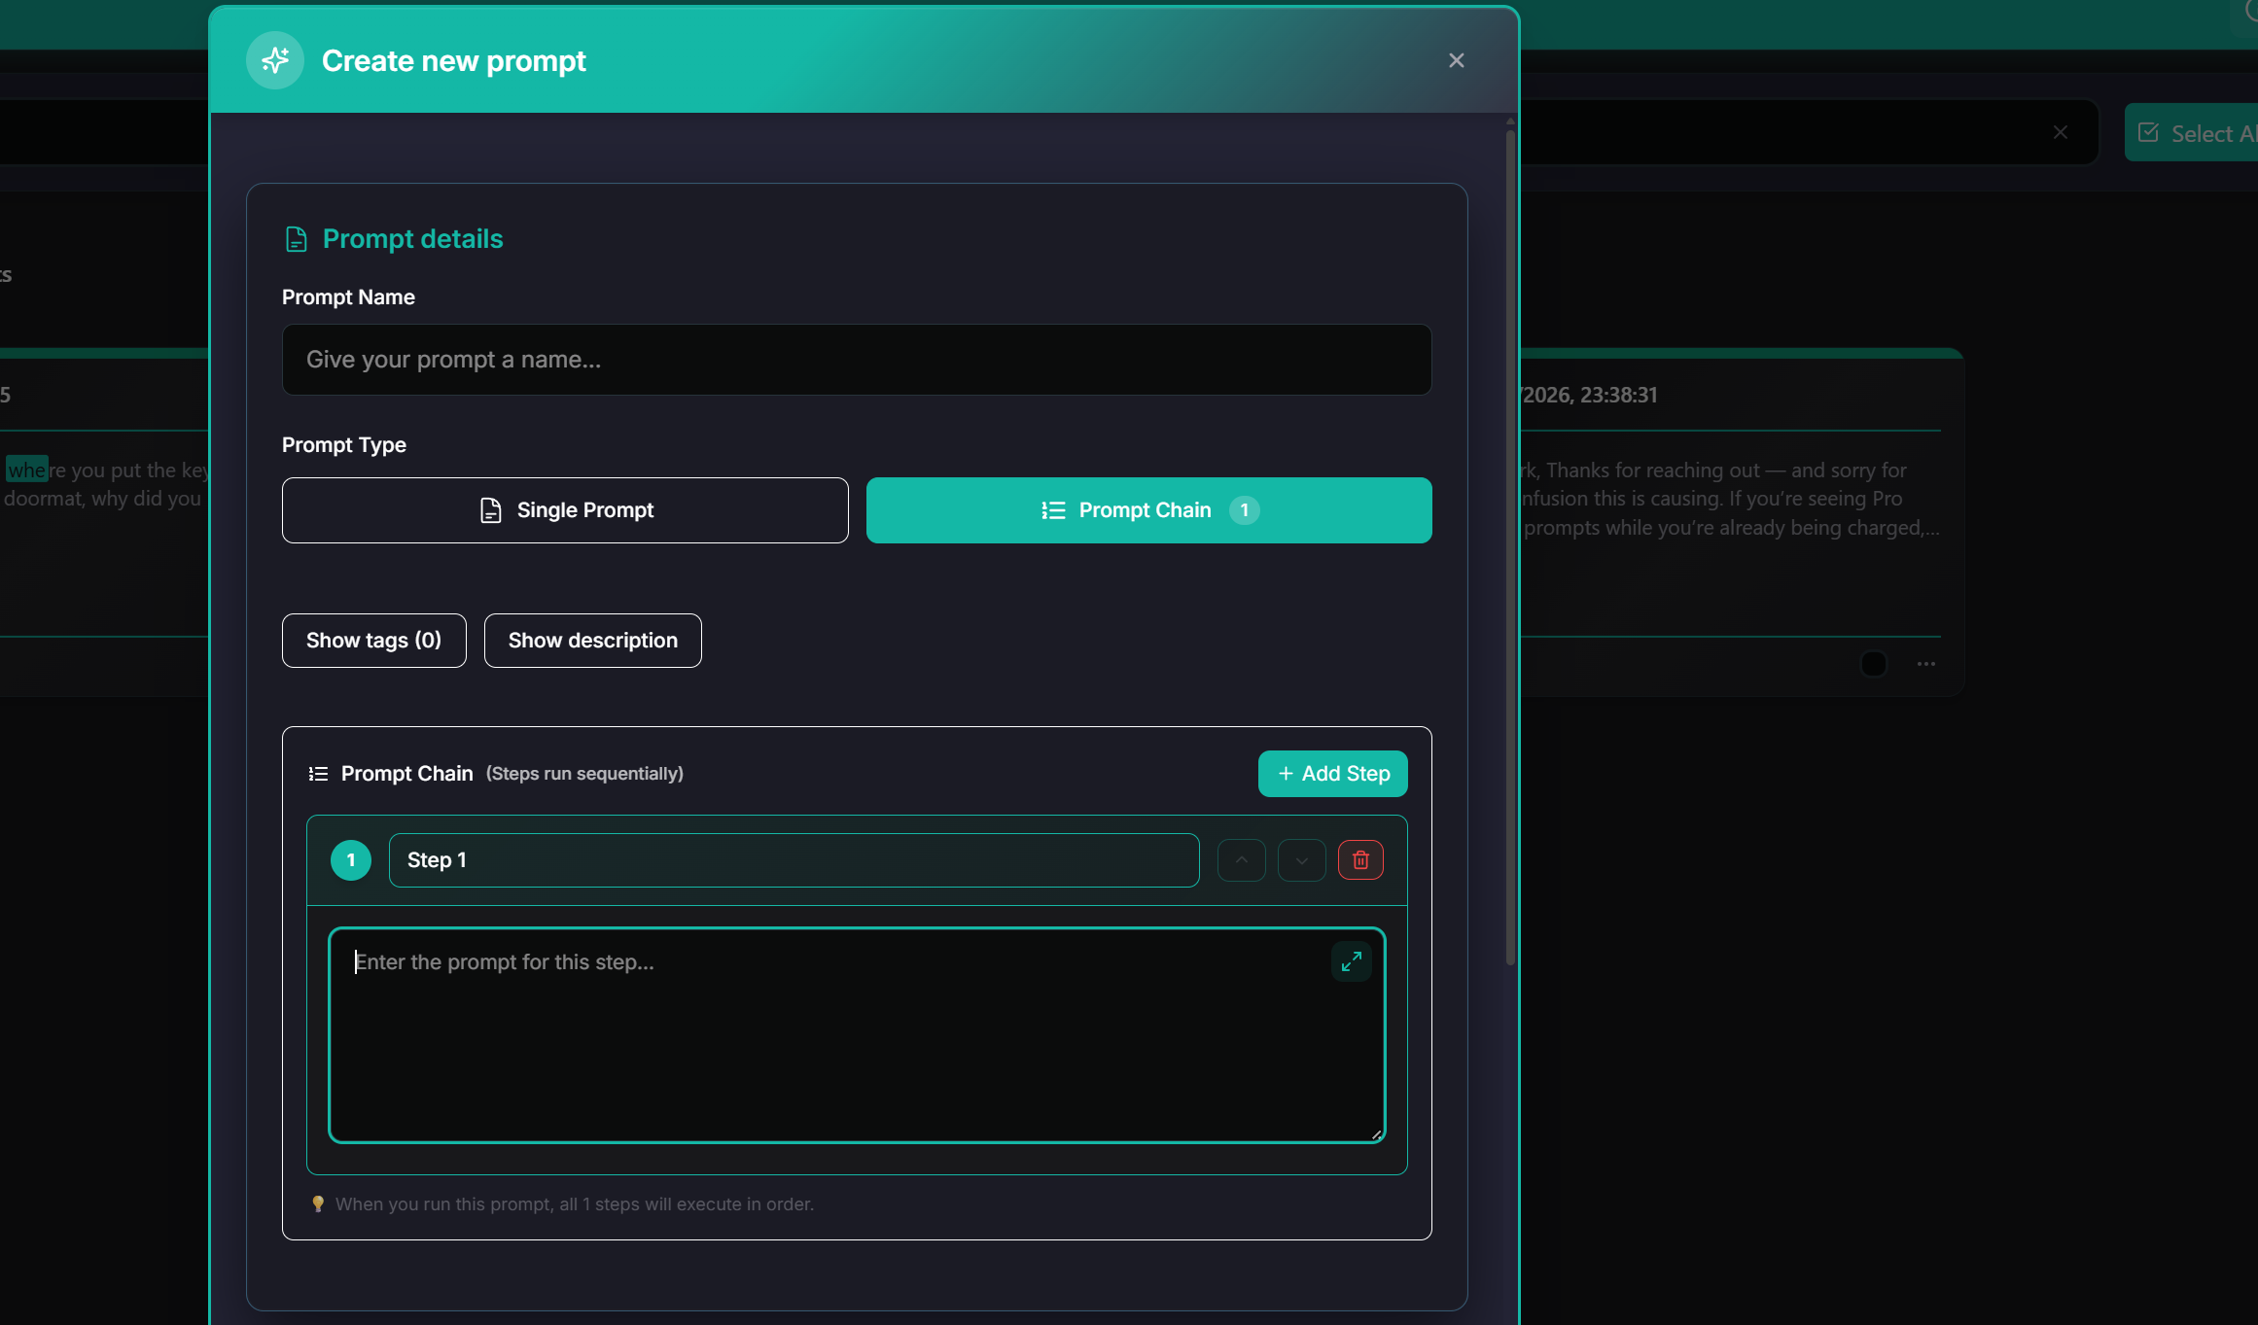The image size is (2258, 1325).
Task: Select the Prompt Chain prompt type
Action: pos(1148,509)
